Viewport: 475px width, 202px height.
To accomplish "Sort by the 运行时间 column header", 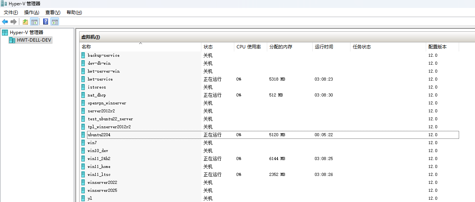I will (x=332, y=47).
